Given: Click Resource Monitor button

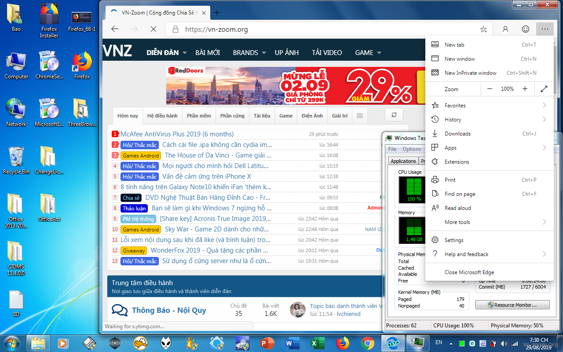Looking at the screenshot, I should tap(512, 305).
